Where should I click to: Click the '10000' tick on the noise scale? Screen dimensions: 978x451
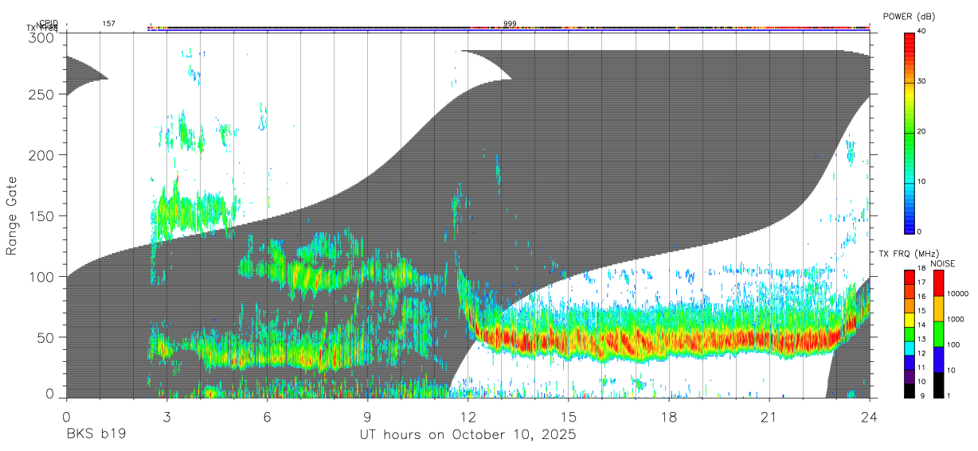pos(956,294)
